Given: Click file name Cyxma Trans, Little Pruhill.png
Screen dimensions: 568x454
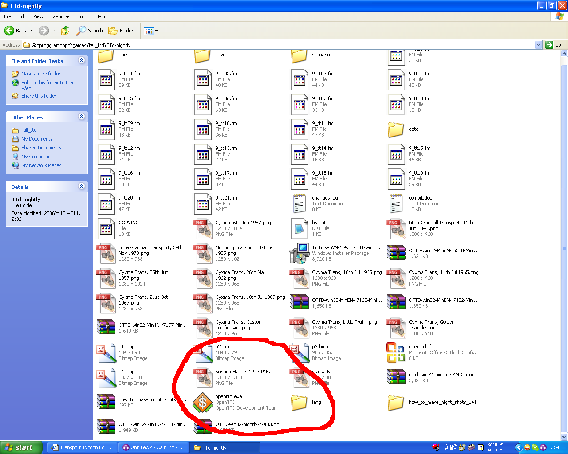Looking at the screenshot, I should click(x=344, y=322).
